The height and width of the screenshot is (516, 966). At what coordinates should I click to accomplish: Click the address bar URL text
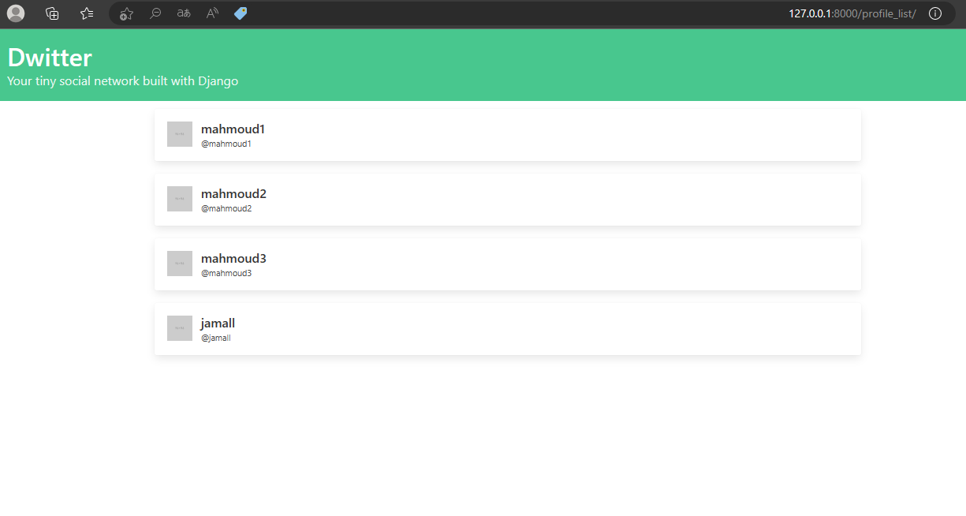tap(852, 13)
